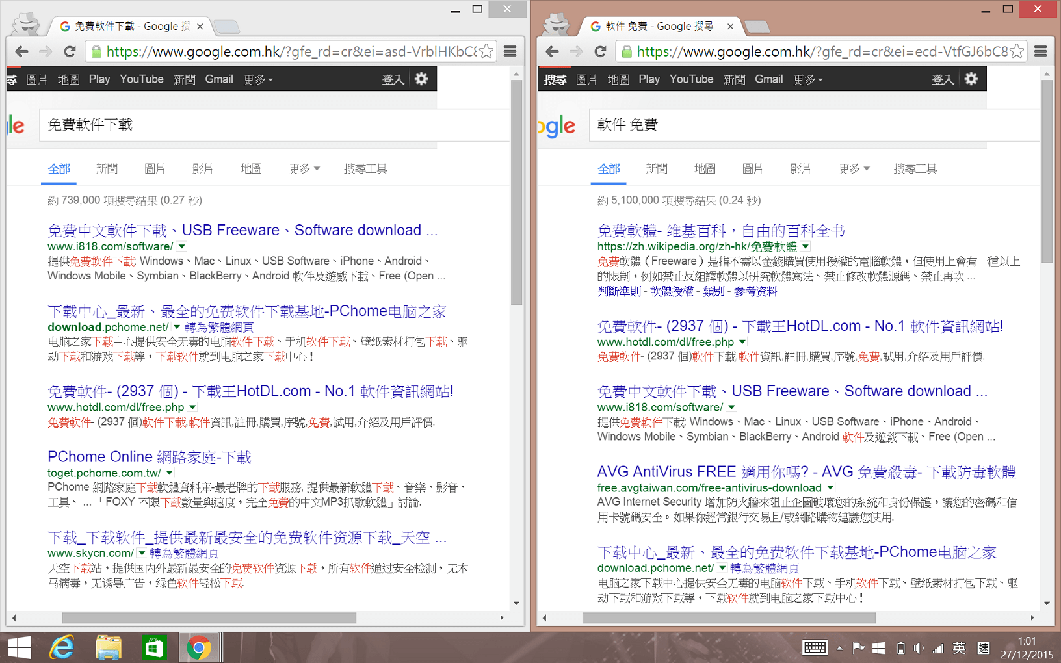Open dropdown arrow beside toget.pchome.com.tw/
Image resolution: width=1061 pixels, height=663 pixels.
pos(170,473)
